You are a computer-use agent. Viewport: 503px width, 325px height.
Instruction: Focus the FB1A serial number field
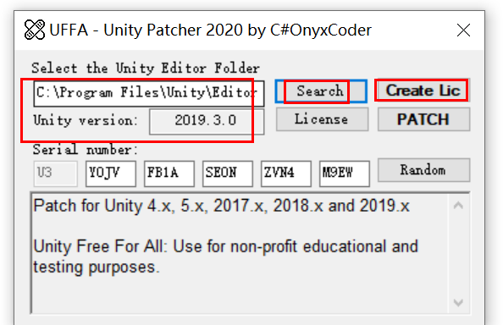[x=169, y=174]
